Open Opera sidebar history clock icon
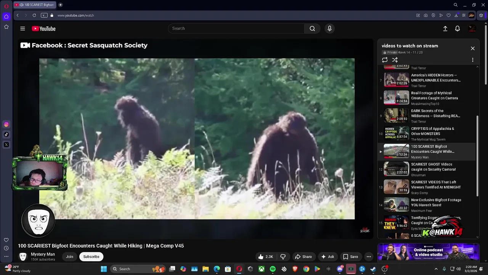Image resolution: width=488 pixels, height=275 pixels. (6, 248)
